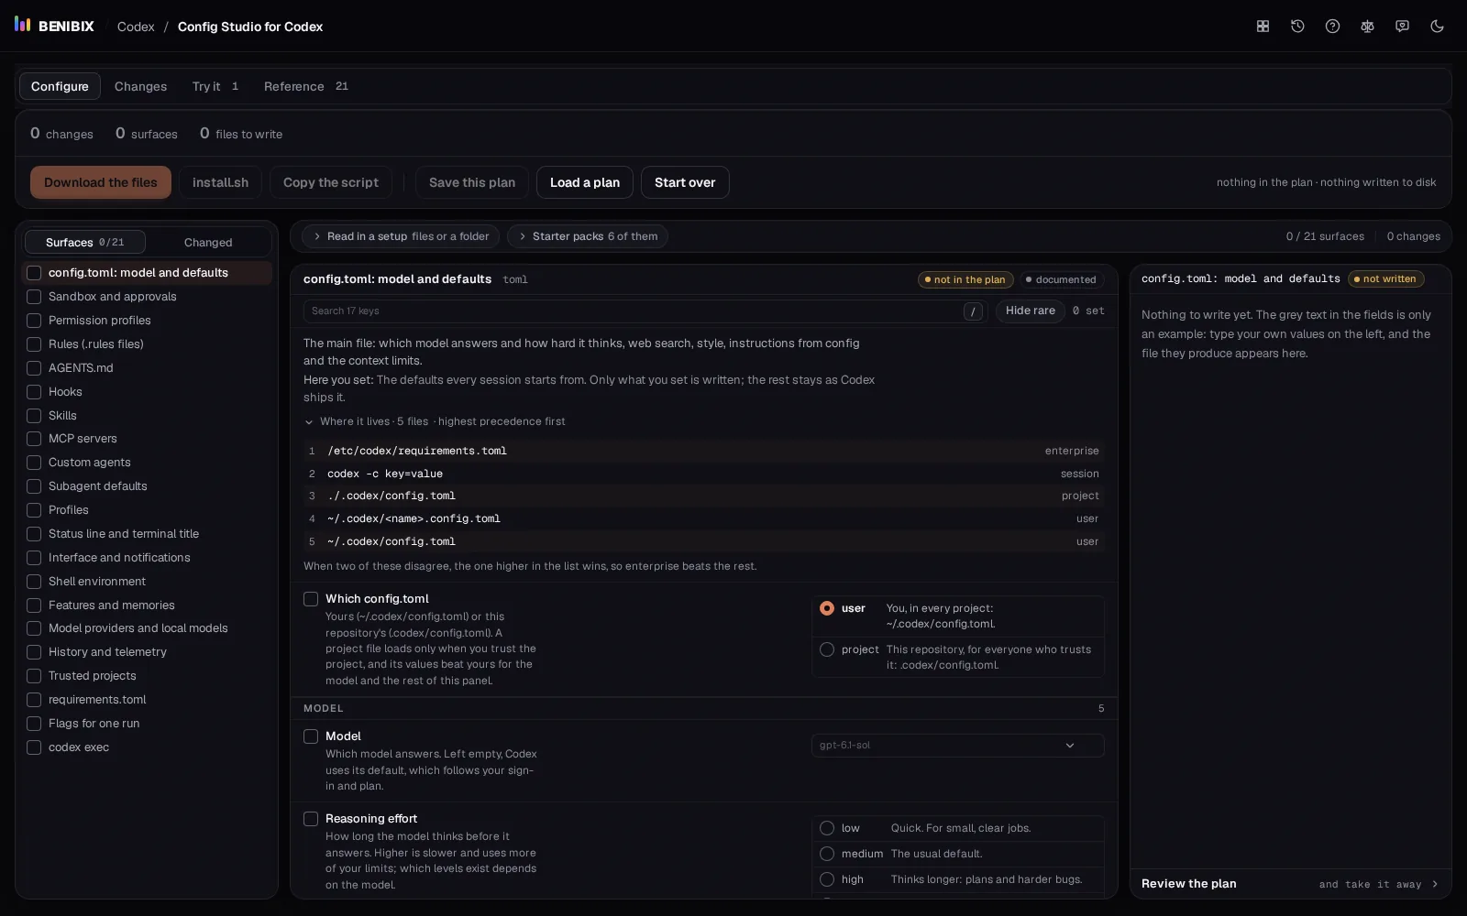Open the 'Try it' tab
Viewport: 1467px width, 916px height.
click(x=215, y=86)
